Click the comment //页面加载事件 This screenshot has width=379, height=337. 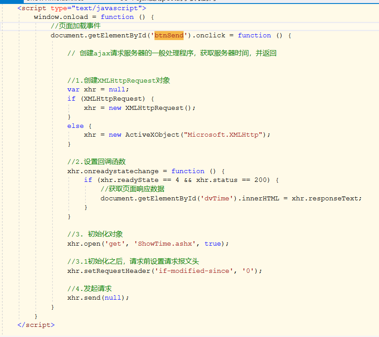point(76,26)
